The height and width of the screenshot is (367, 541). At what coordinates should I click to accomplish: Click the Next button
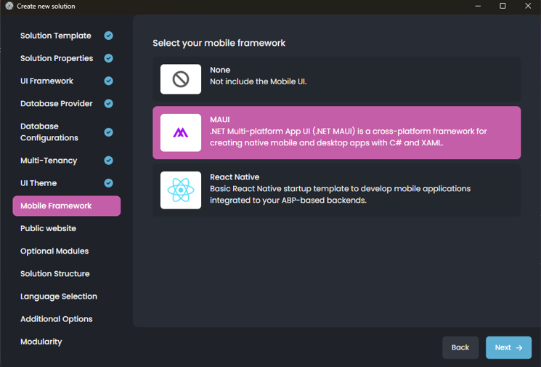tap(508, 347)
